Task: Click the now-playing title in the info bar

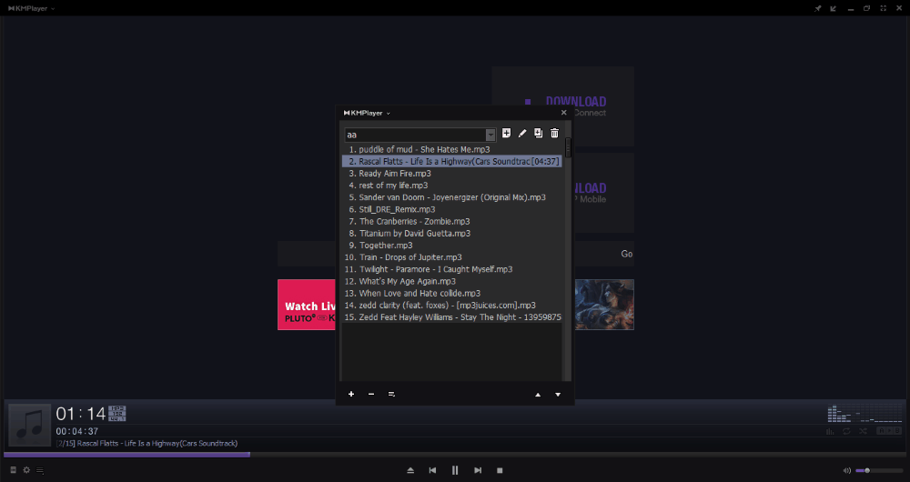Action: pyautogui.click(x=147, y=443)
